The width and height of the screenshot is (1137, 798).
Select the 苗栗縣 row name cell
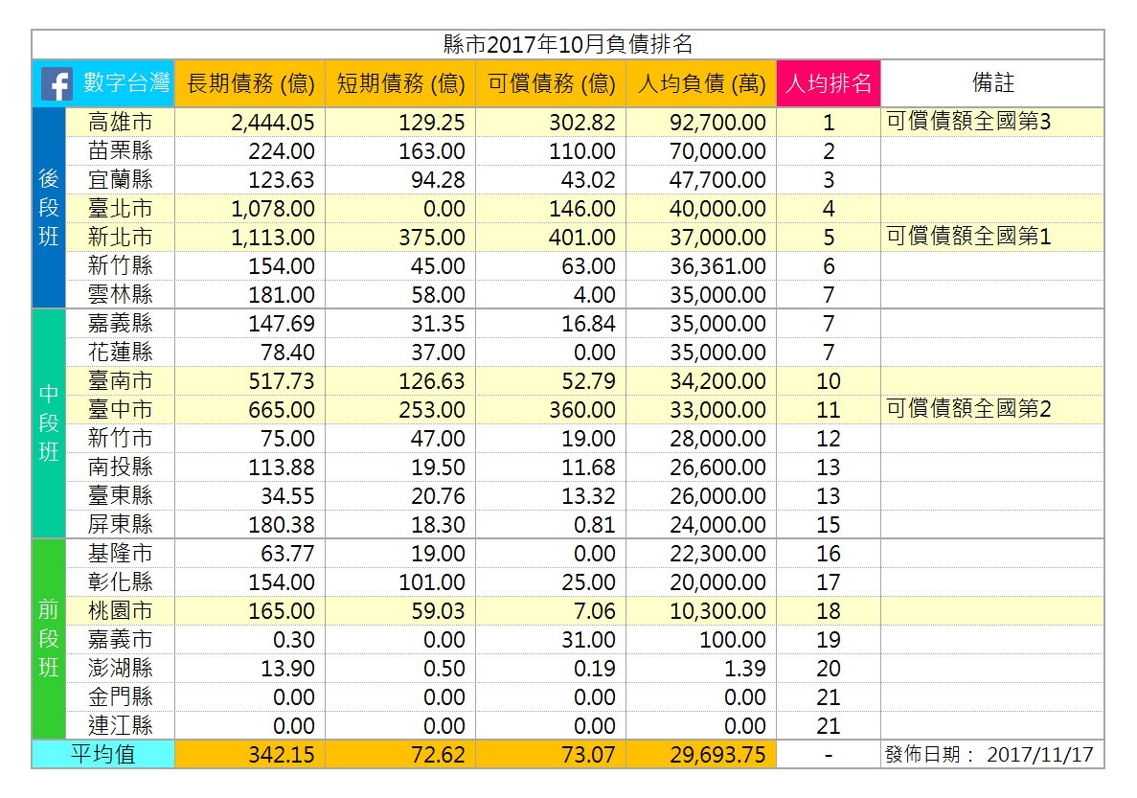click(x=121, y=151)
